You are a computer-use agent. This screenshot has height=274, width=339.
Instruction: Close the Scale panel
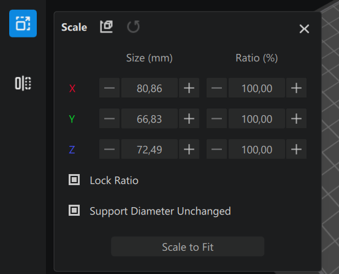coord(304,29)
